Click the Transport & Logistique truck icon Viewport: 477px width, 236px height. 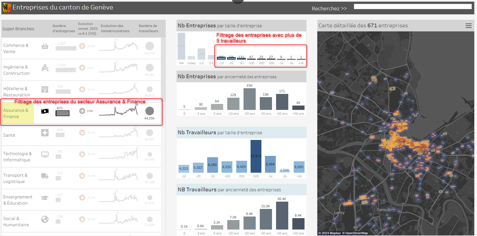pos(45,176)
